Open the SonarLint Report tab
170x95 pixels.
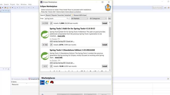click(34, 79)
